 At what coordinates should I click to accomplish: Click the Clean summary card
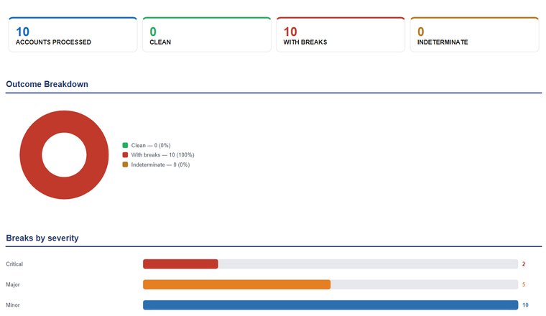coord(207,34)
